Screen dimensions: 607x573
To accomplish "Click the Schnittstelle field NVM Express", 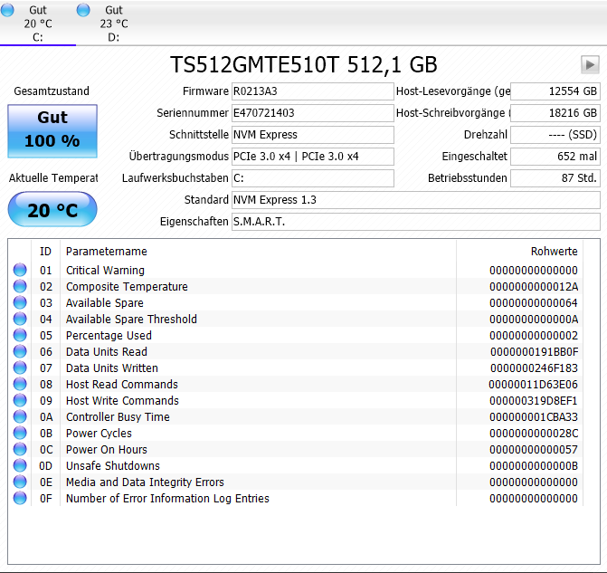I will (x=313, y=135).
